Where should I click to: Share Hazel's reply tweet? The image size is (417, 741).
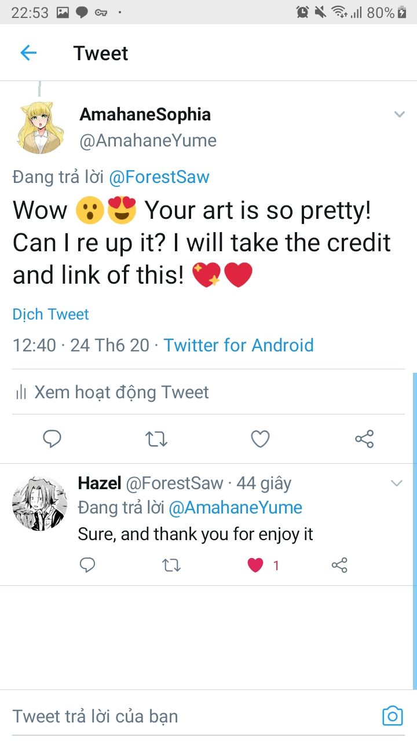tap(339, 565)
